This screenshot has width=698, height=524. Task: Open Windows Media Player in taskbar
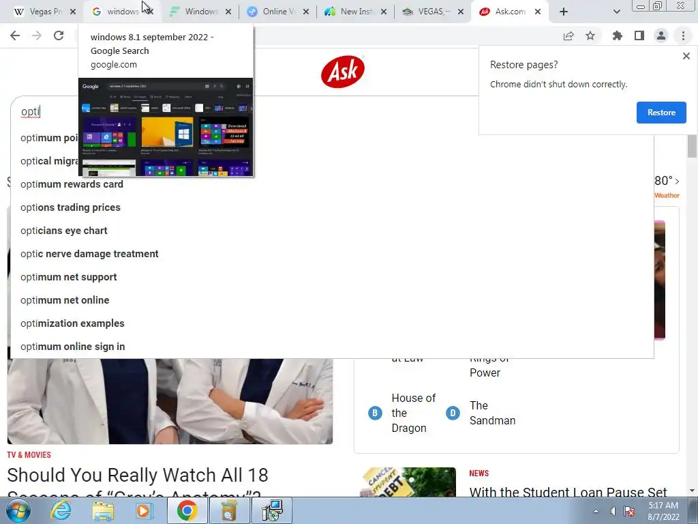click(x=144, y=510)
